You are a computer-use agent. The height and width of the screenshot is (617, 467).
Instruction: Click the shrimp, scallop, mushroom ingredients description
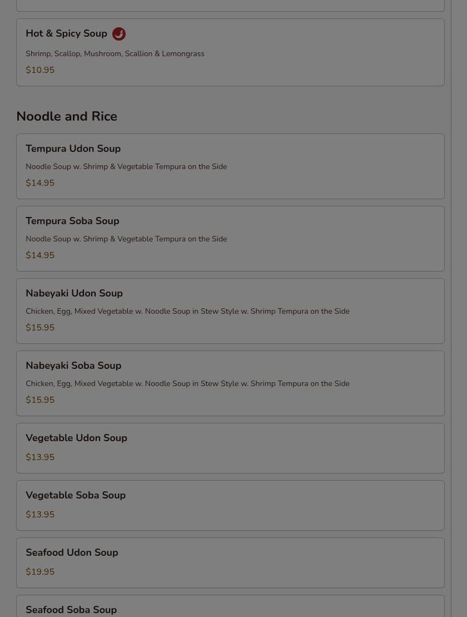(115, 54)
